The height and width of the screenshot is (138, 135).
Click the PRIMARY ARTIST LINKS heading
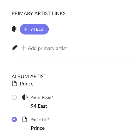39,14
